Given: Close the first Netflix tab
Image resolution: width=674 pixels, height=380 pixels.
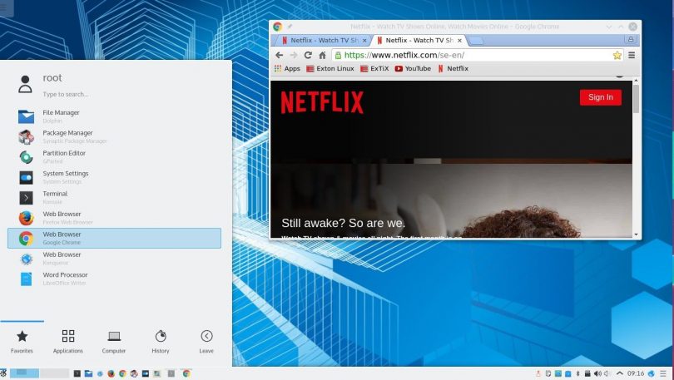Looking at the screenshot, I should point(364,41).
